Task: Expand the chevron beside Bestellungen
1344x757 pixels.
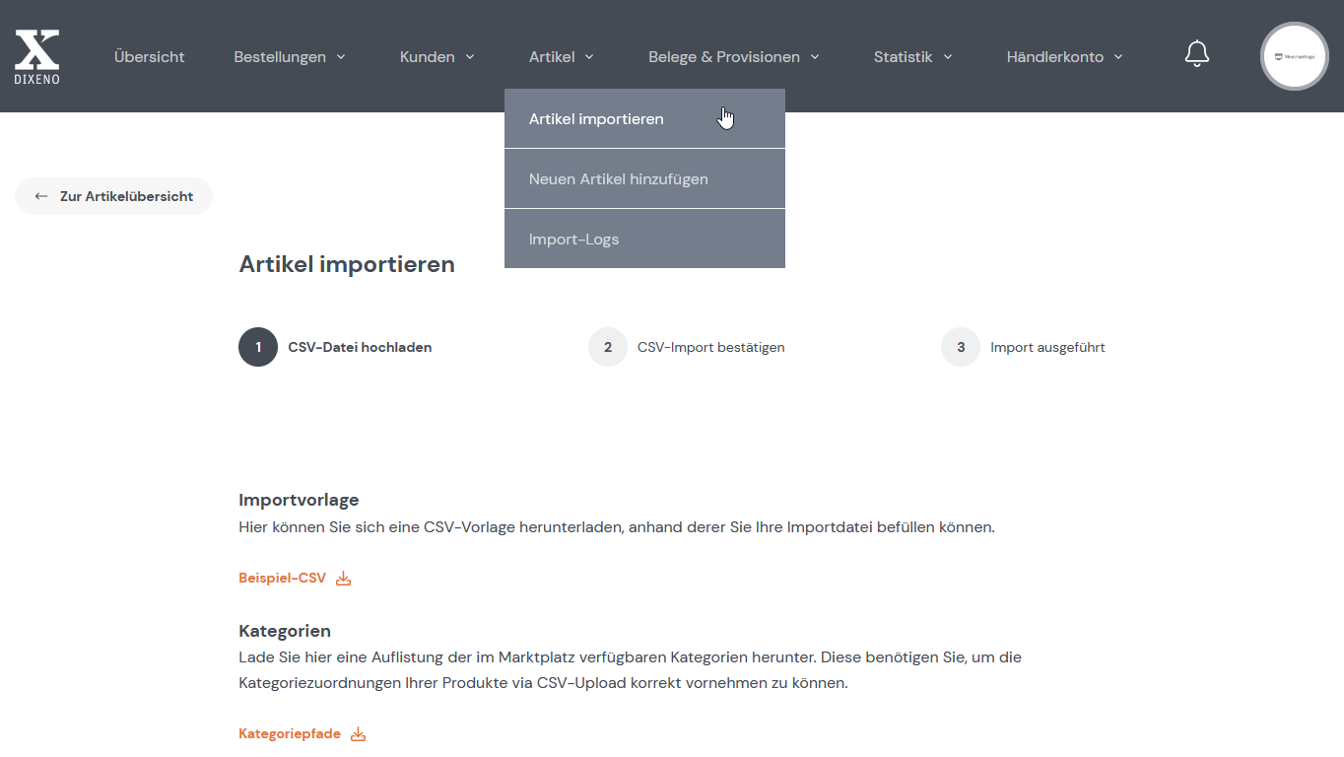Action: (341, 57)
